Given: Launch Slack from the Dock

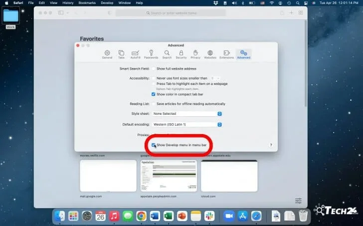Looking at the screenshot, I should coord(209,216).
